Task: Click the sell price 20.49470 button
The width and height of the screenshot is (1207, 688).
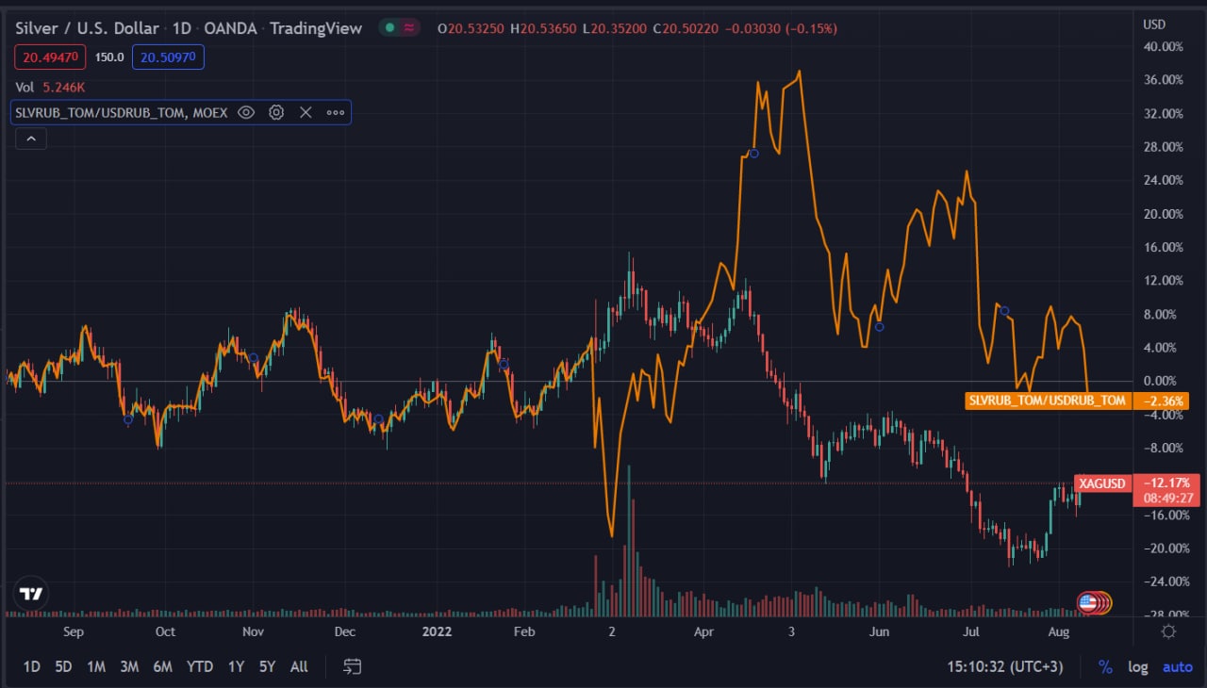Action: pyautogui.click(x=51, y=57)
